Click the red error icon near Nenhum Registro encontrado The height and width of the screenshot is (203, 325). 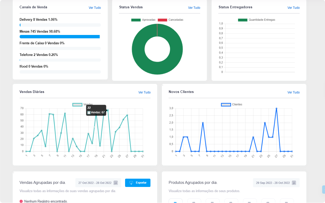pos(21,201)
